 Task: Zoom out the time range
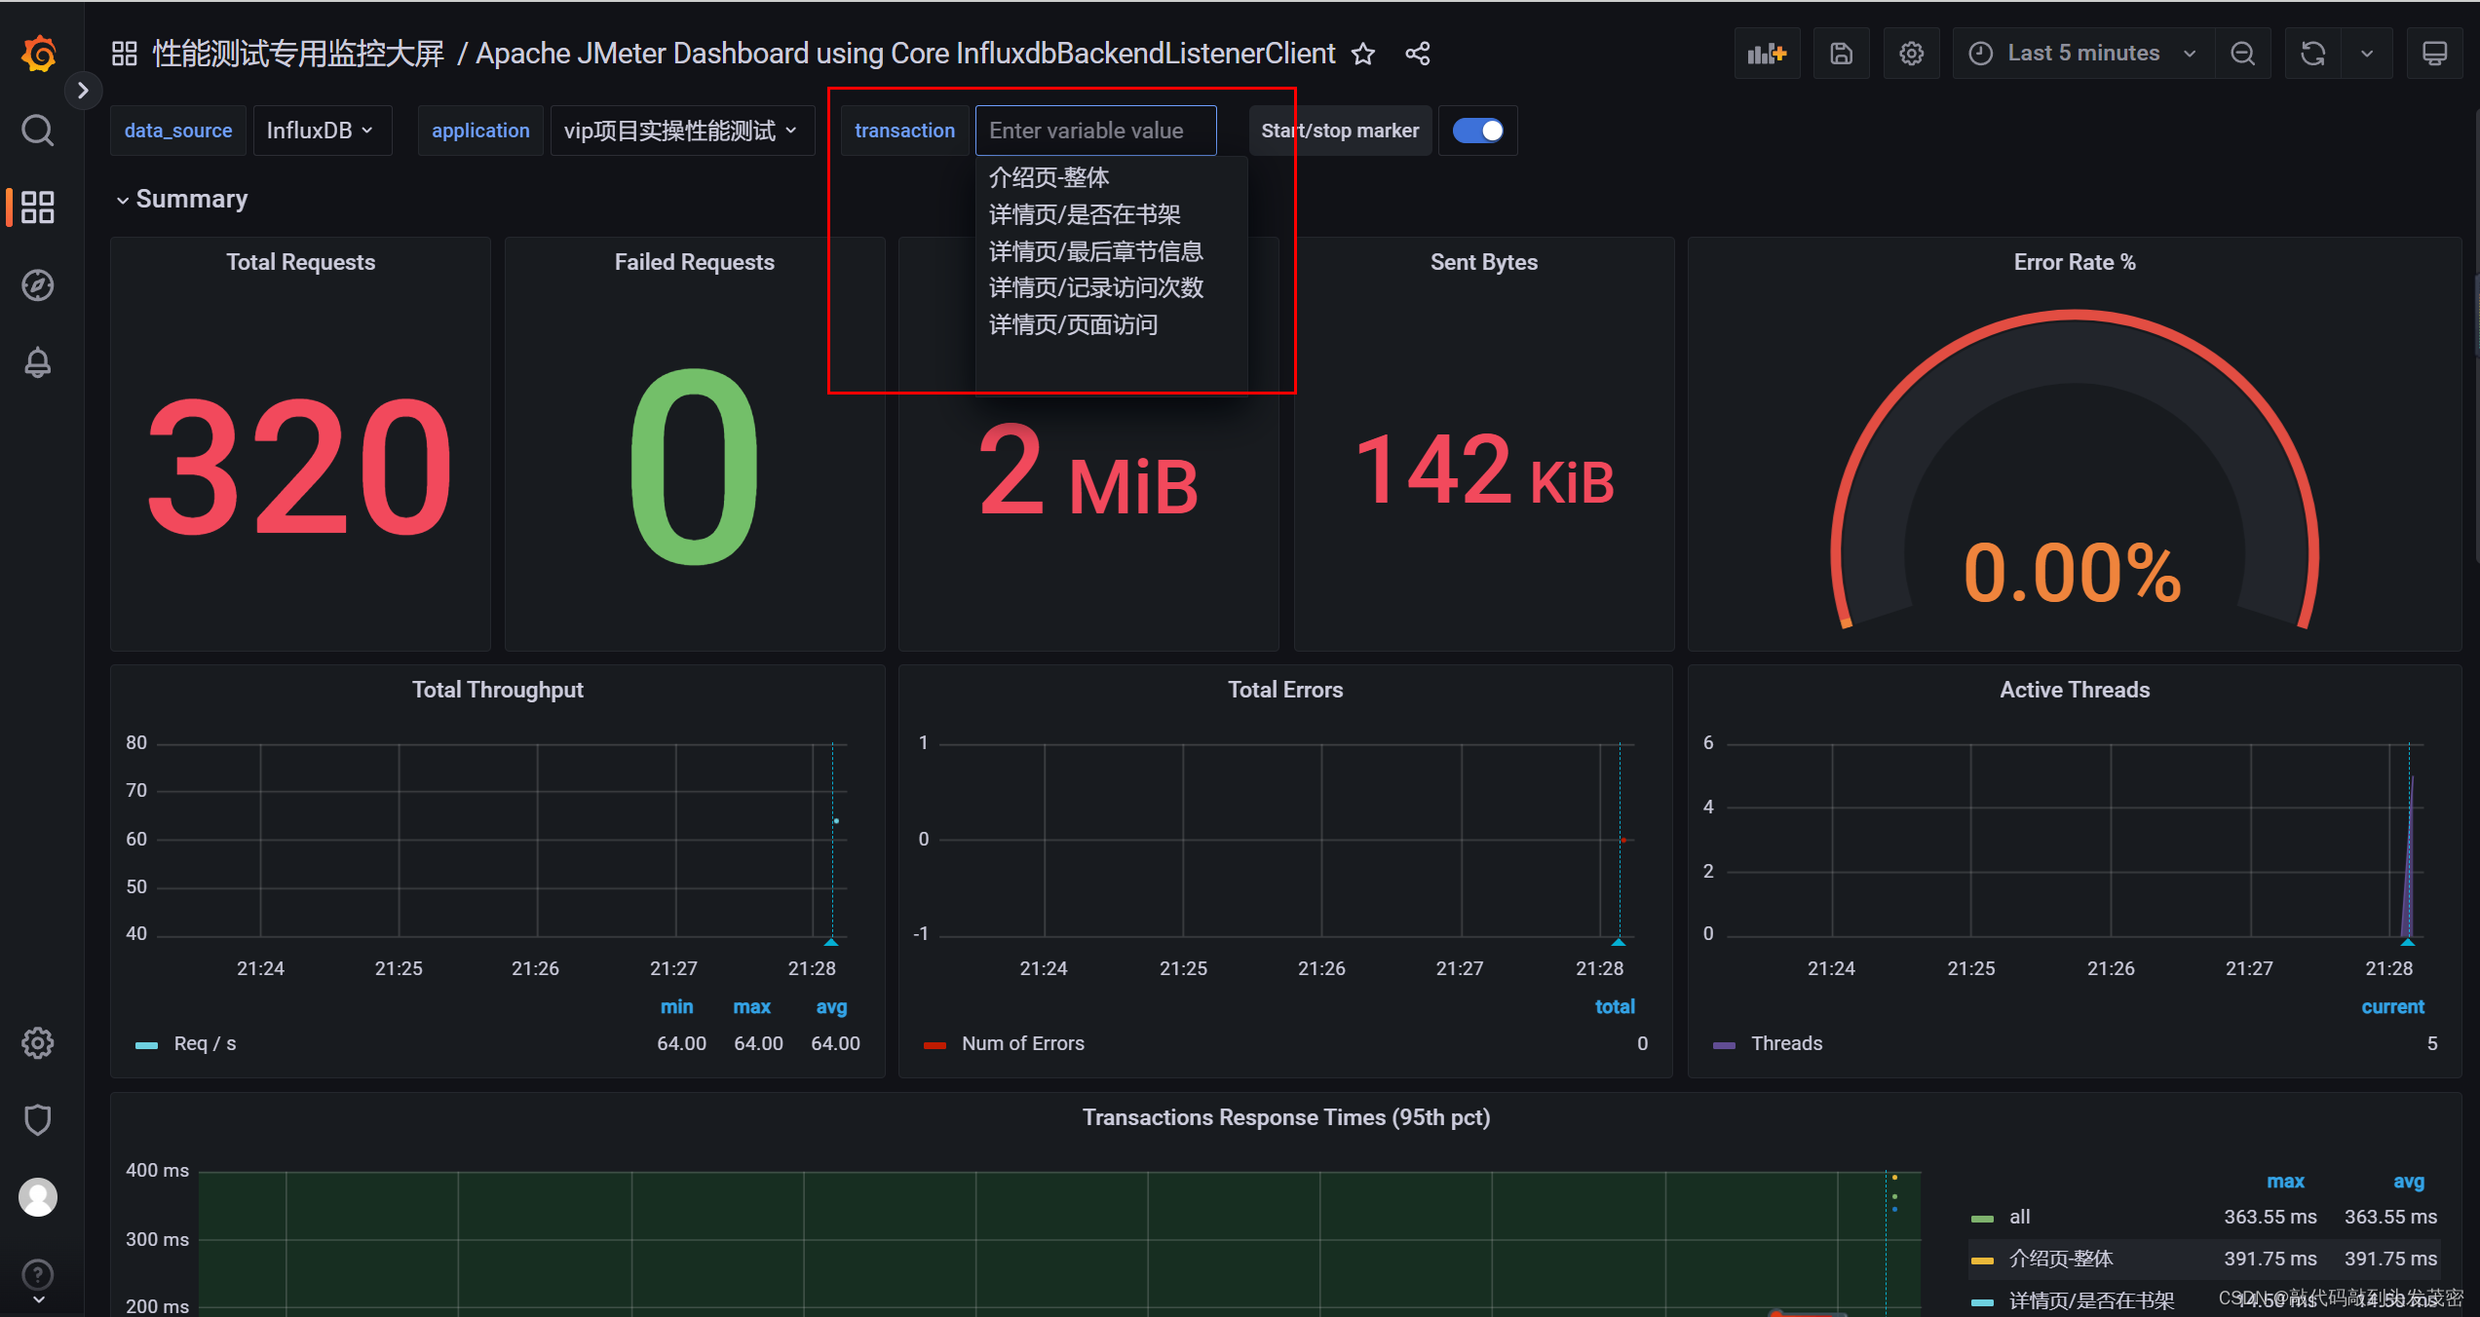(x=2242, y=54)
